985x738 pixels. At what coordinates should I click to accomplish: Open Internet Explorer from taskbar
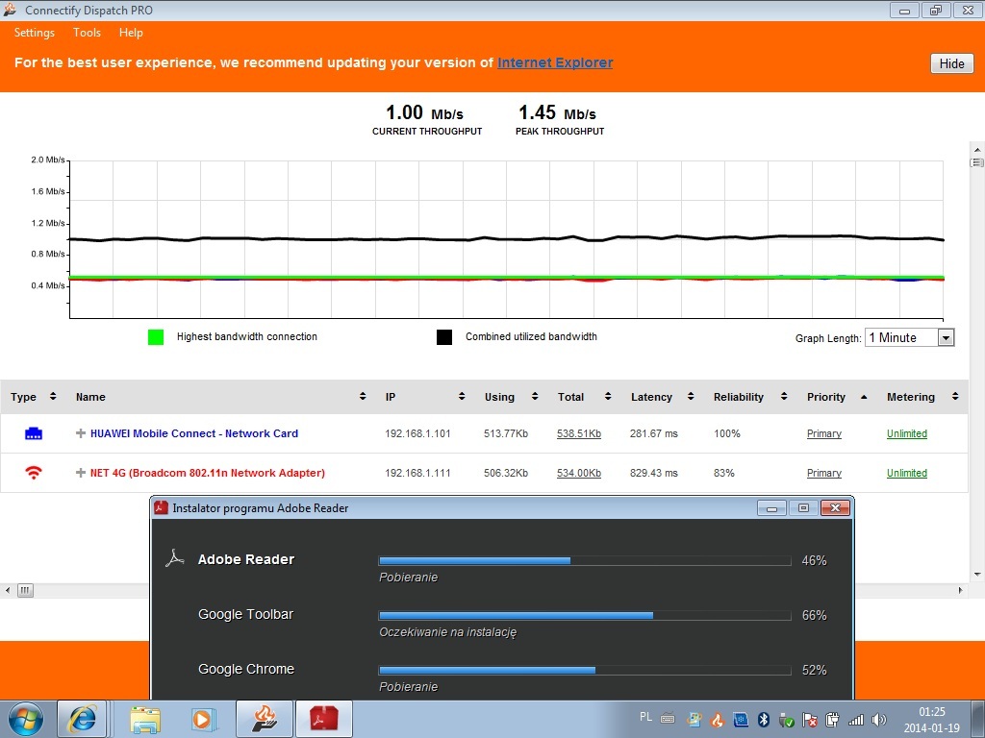[x=82, y=719]
